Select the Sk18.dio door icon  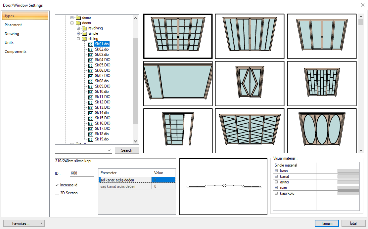pos(91,134)
